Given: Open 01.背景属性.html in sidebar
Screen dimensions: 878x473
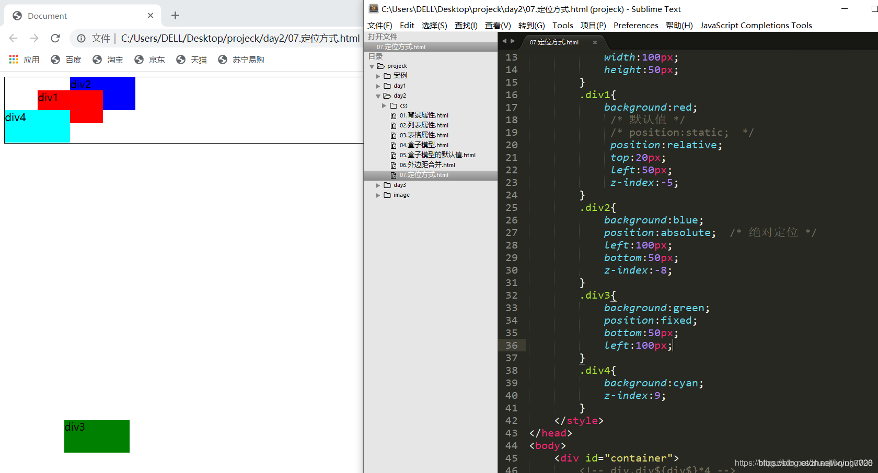Looking at the screenshot, I should coord(424,115).
